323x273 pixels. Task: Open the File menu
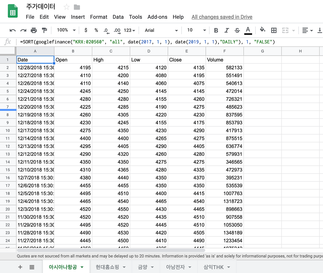30,17
